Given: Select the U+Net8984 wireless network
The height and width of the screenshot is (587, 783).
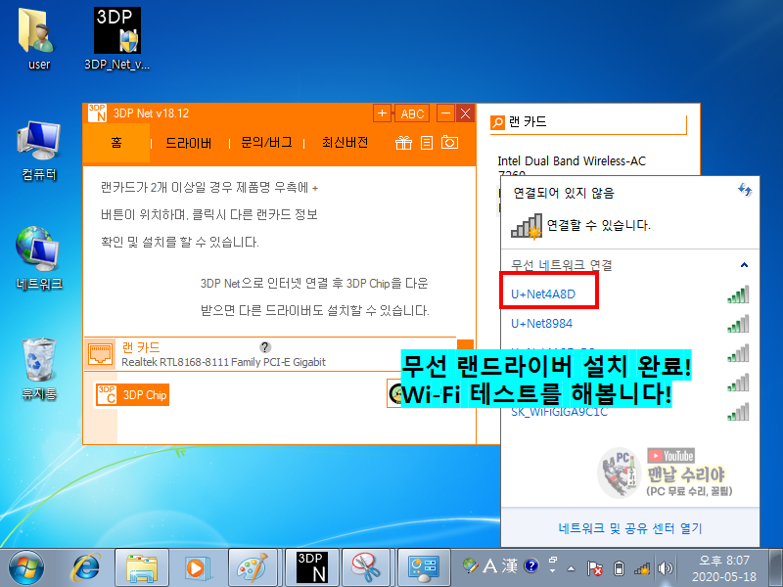Looking at the screenshot, I should tap(541, 324).
